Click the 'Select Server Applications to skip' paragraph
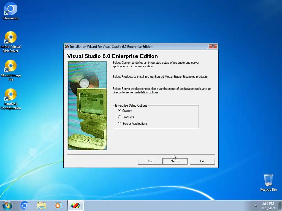 (x=162, y=90)
